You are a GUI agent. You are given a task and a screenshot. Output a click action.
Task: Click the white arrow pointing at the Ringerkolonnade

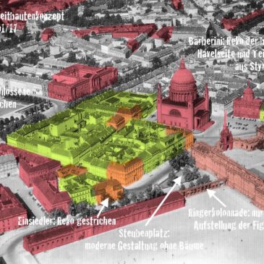click(x=216, y=197)
